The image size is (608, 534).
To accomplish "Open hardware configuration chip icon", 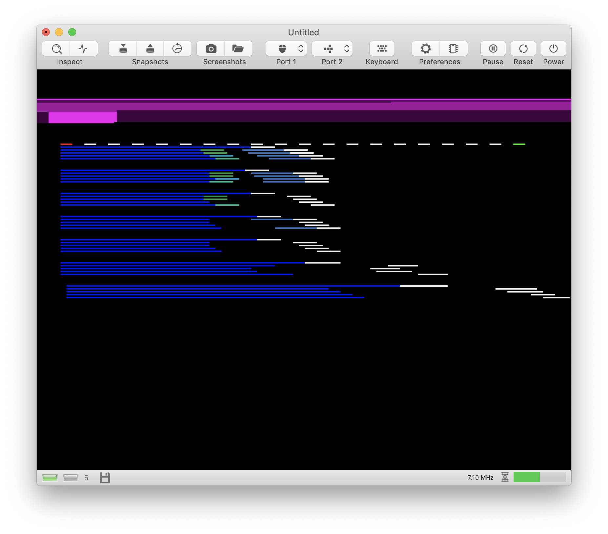I will [x=453, y=49].
